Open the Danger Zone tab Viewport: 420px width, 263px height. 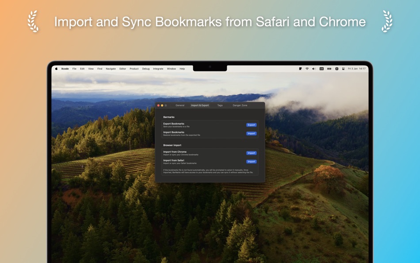tap(240, 105)
